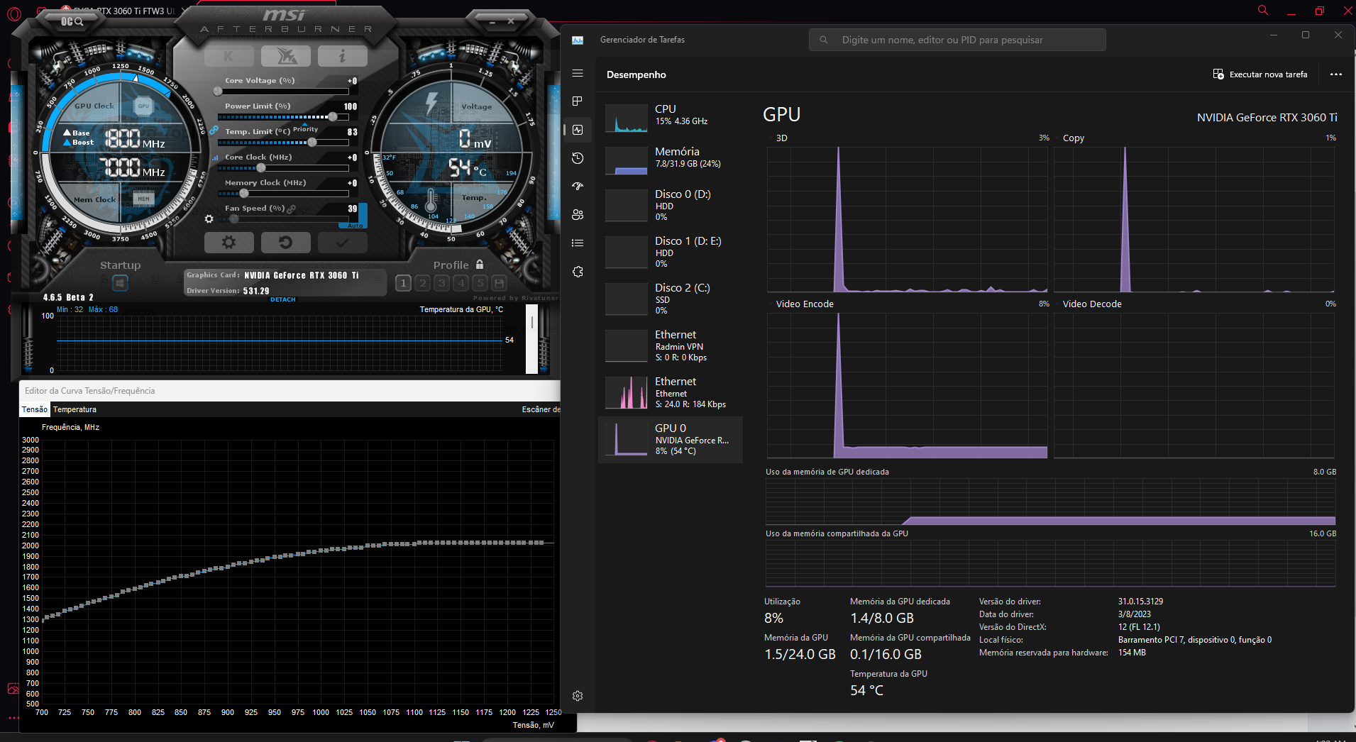
Task: Click the Kombustor K button in Afterburner
Action: tap(228, 56)
